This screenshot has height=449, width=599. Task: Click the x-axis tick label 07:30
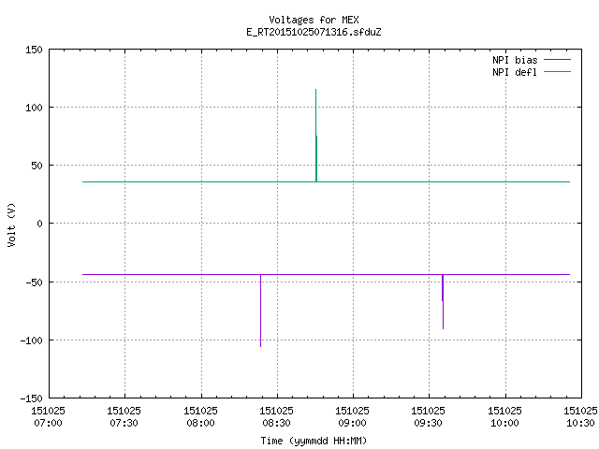(x=124, y=423)
